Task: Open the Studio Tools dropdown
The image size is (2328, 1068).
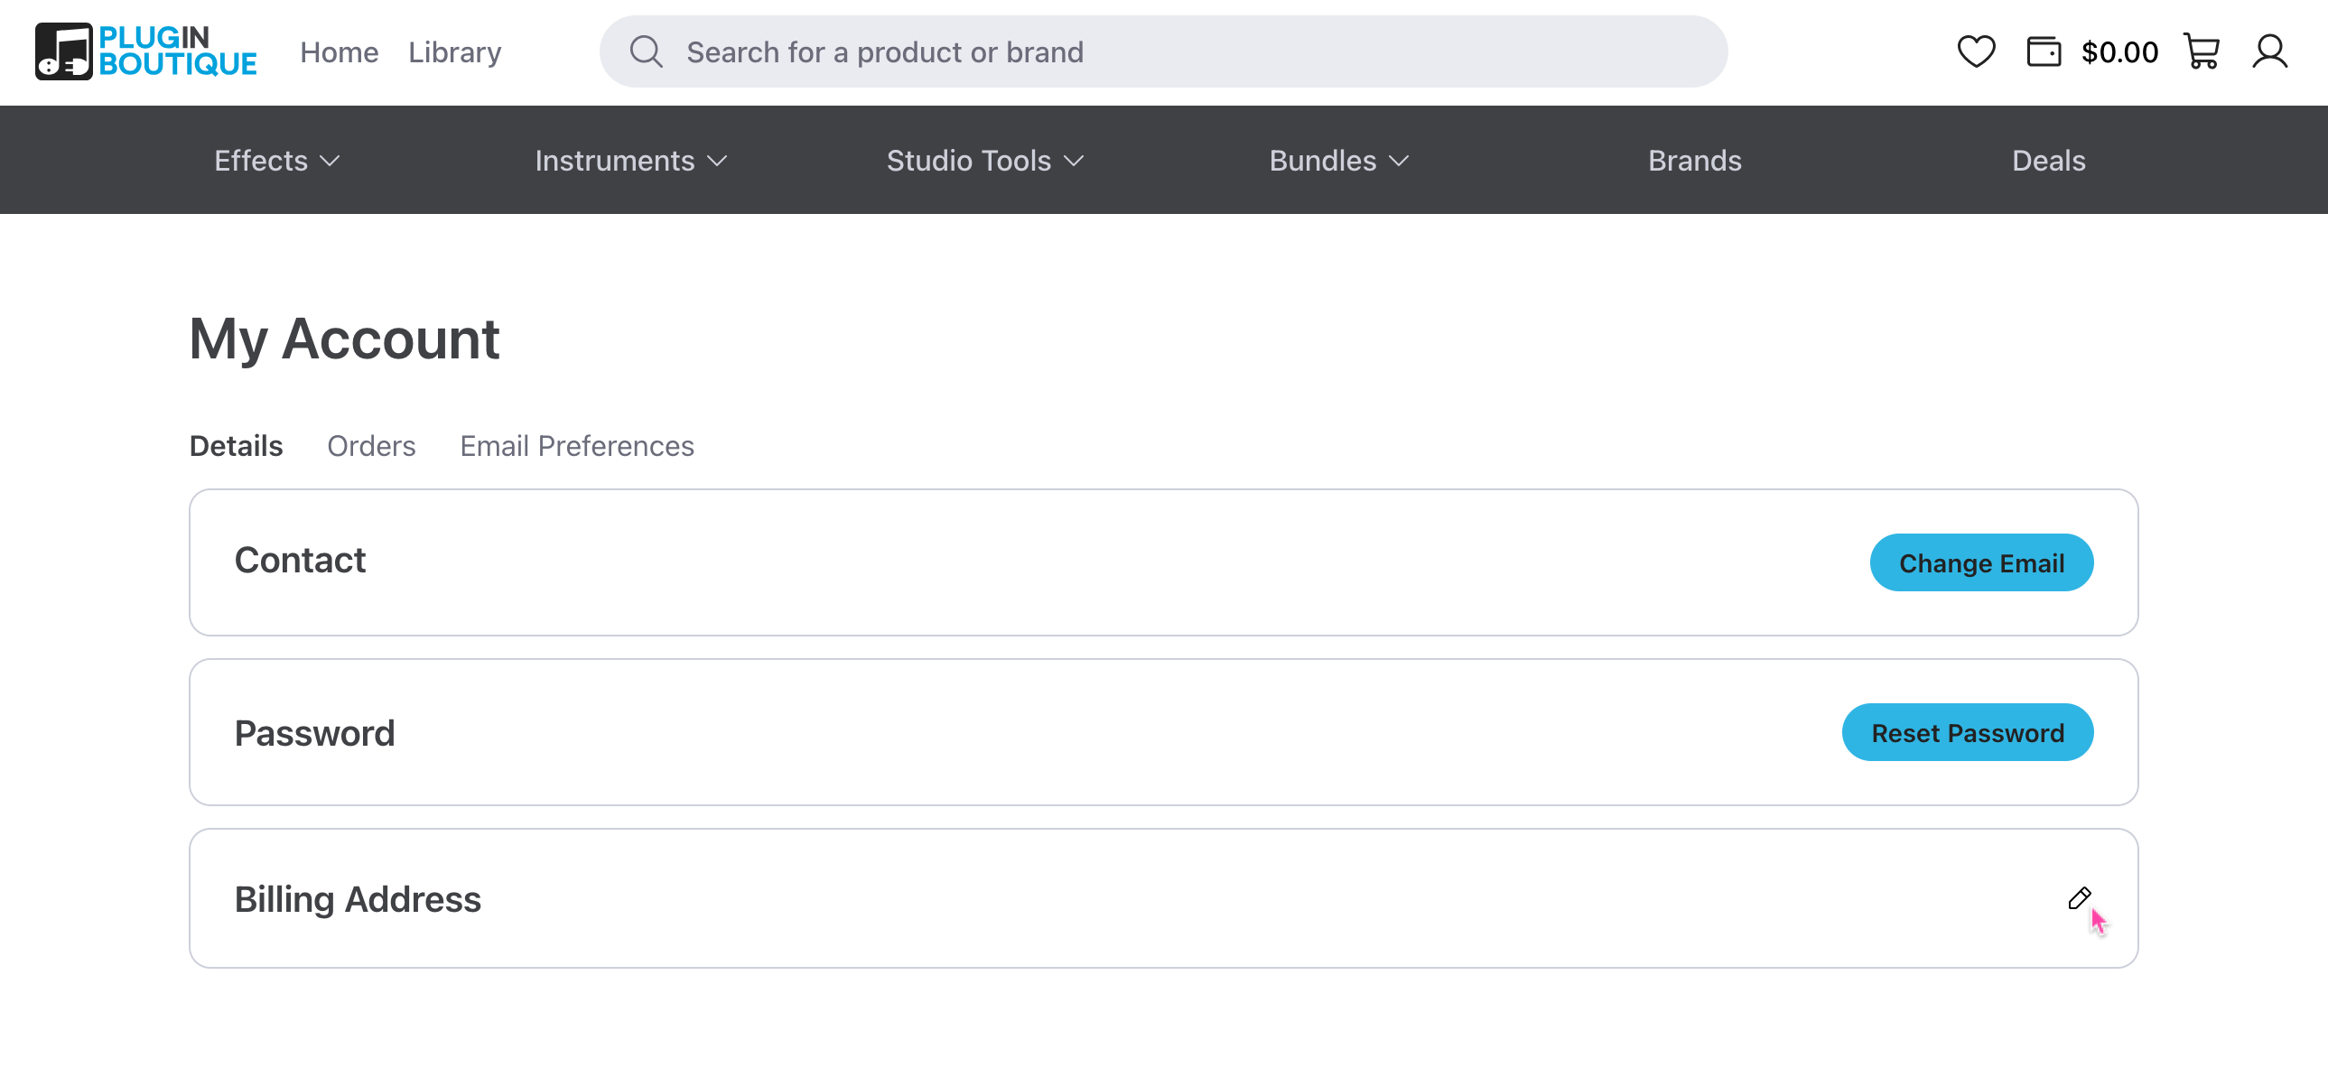Action: pos(984,161)
